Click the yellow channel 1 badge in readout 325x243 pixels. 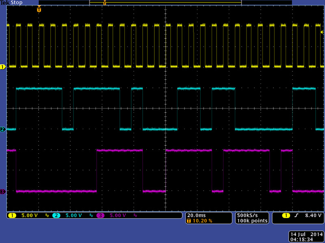pyautogui.click(x=11, y=215)
